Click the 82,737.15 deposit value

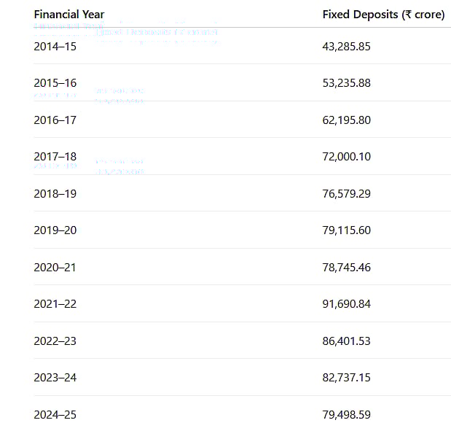click(x=346, y=378)
